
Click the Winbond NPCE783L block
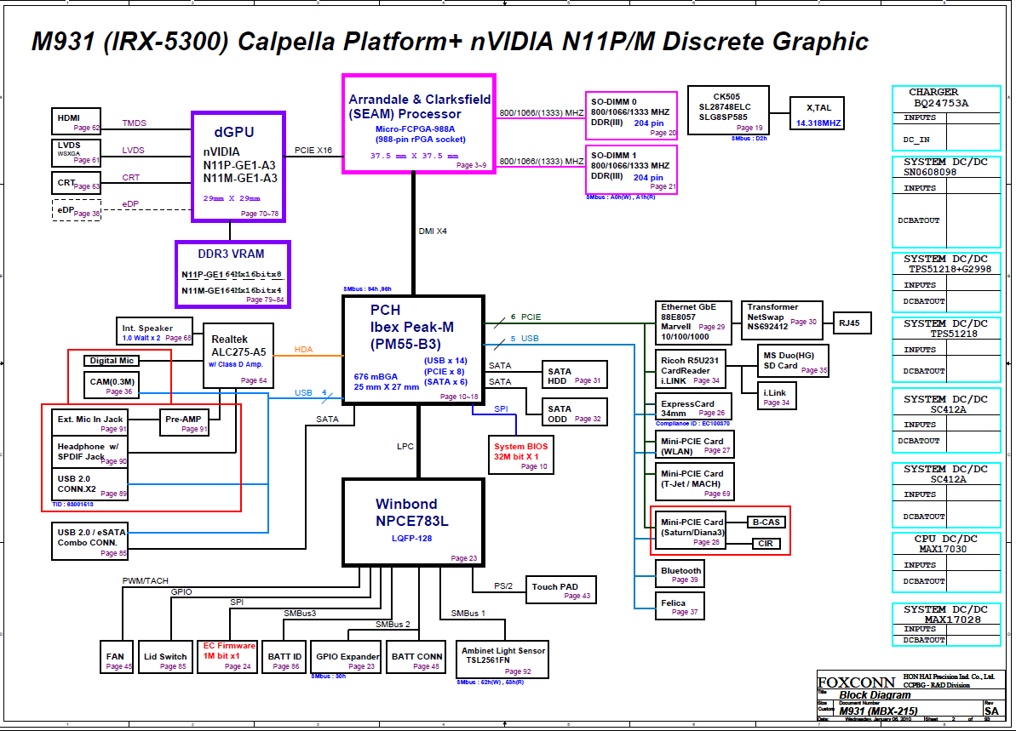(x=413, y=522)
